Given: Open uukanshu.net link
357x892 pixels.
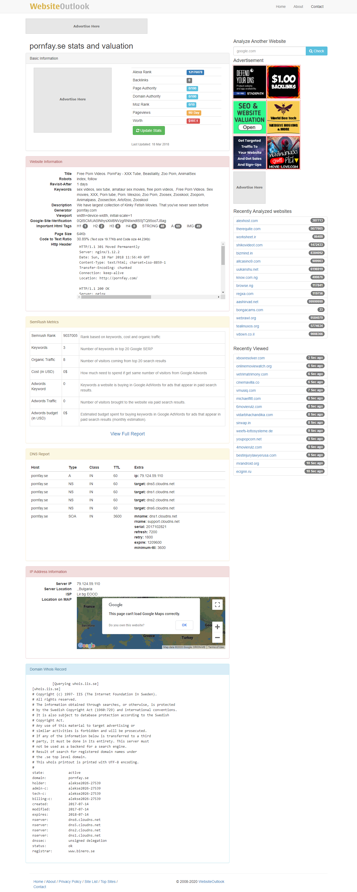Looking at the screenshot, I should pyautogui.click(x=247, y=269).
